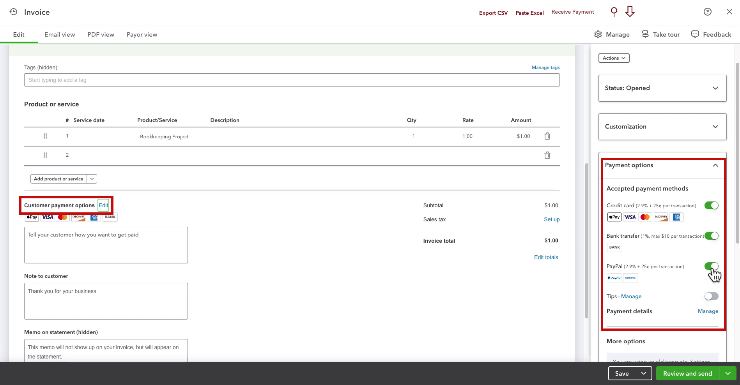
Task: Switch to the Payor view tab
Action: tap(142, 34)
